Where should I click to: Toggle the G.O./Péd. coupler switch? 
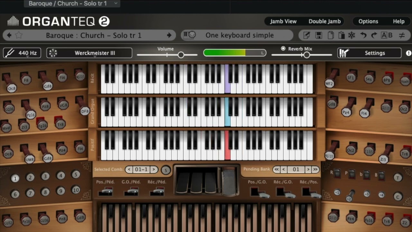(x=131, y=191)
